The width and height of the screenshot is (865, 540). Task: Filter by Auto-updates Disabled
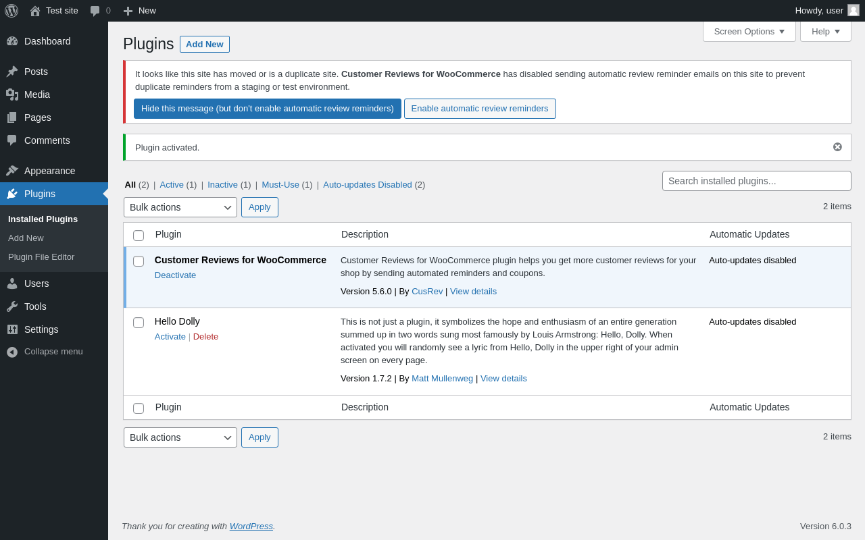[368, 185]
